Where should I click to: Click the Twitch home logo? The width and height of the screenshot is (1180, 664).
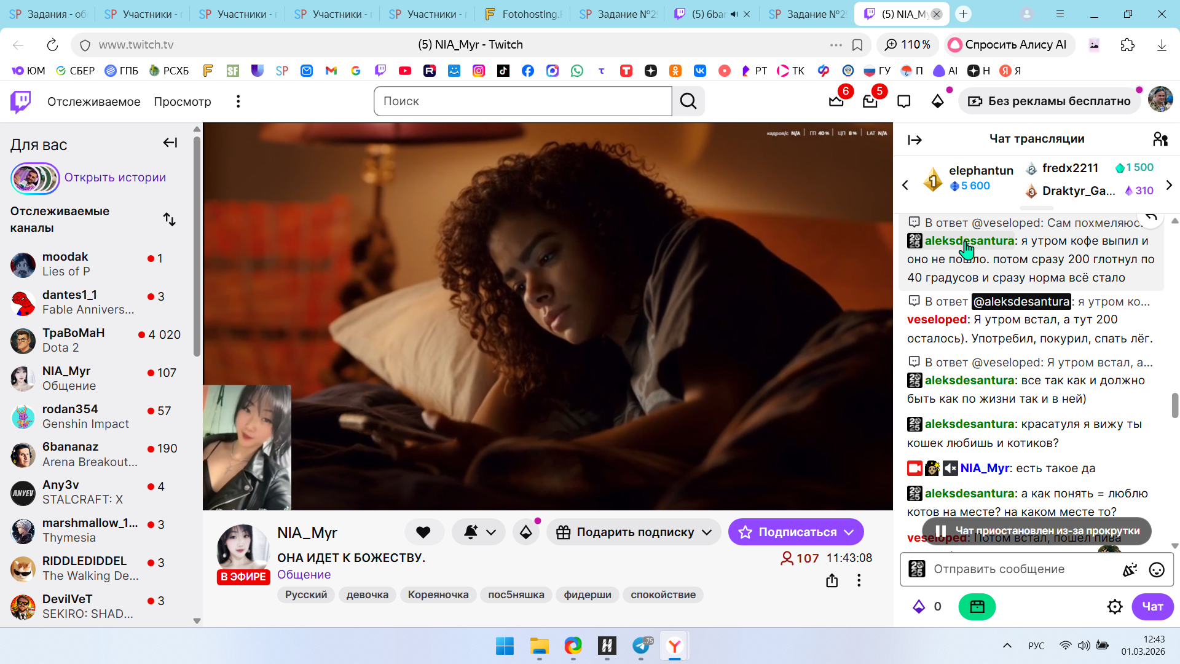coord(21,101)
